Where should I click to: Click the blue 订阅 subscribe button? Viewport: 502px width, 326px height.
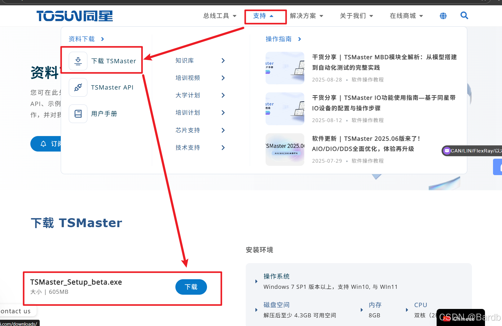coord(46,144)
